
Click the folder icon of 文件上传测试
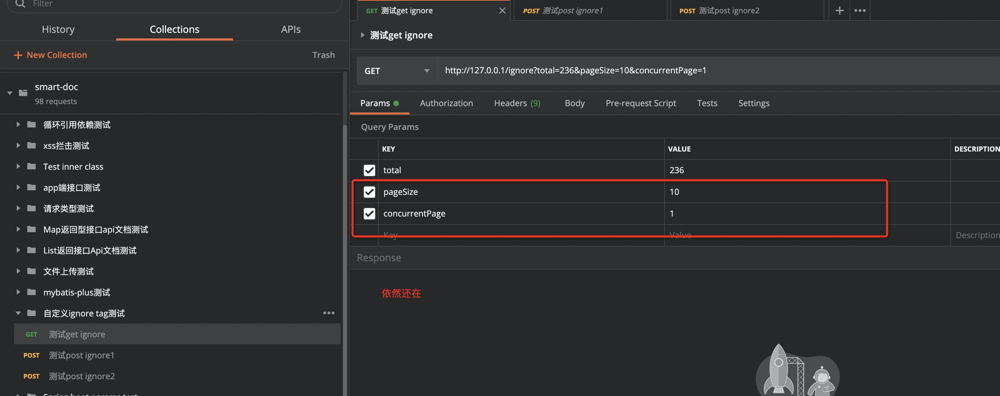point(31,271)
